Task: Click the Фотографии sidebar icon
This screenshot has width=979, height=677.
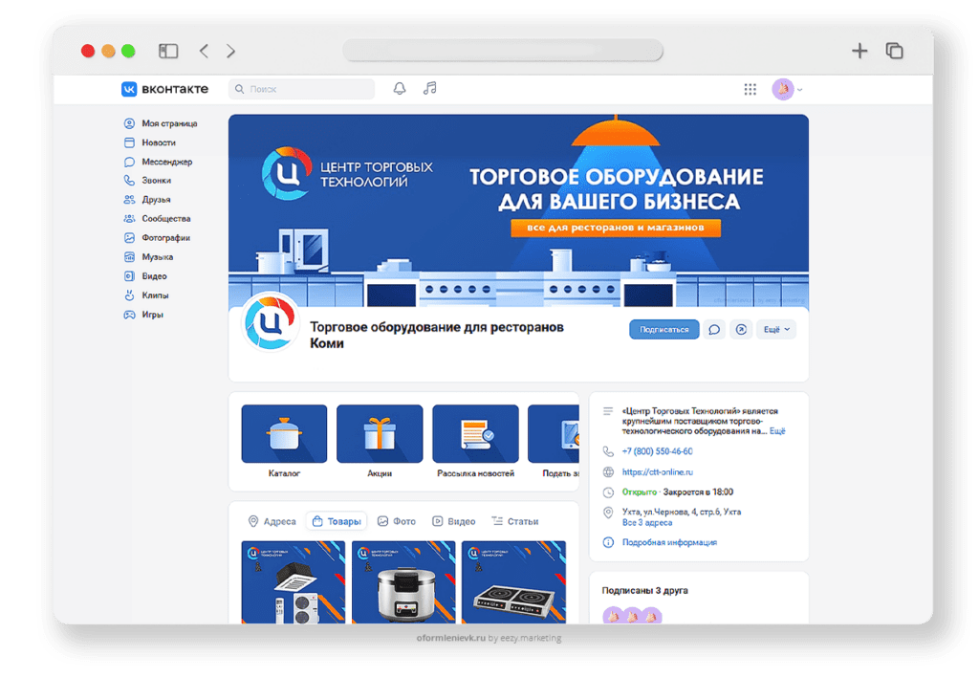Action: [x=129, y=238]
